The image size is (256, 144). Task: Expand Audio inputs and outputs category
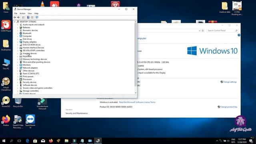click(18, 25)
